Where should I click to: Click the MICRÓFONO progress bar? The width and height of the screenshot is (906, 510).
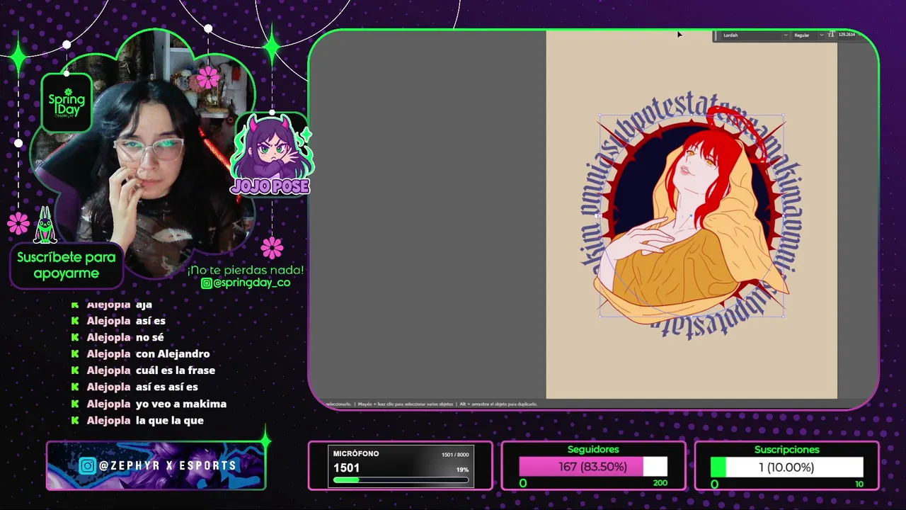pos(401,480)
